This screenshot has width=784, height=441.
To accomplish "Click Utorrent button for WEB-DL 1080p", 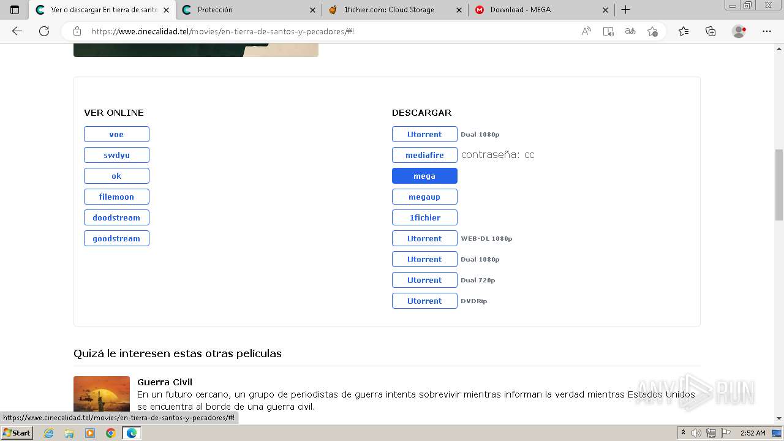I will coord(424,238).
